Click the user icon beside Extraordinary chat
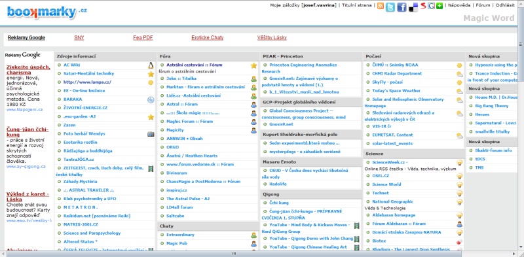Image resolution: width=524 pixels, height=257 pixels. pyautogui.click(x=253, y=235)
